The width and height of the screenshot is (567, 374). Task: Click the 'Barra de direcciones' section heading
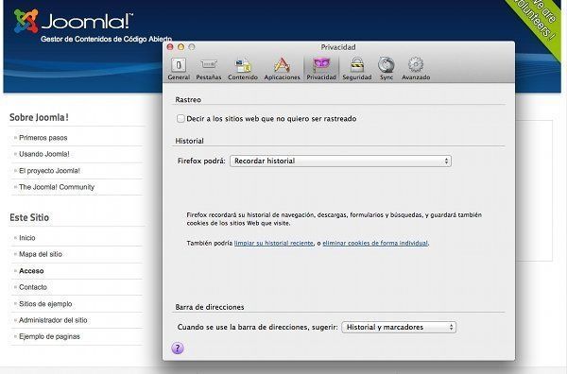(x=210, y=307)
